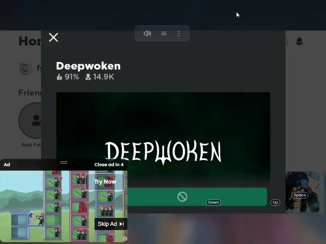Click the Down key hint badge
326x244 pixels.
point(213,202)
